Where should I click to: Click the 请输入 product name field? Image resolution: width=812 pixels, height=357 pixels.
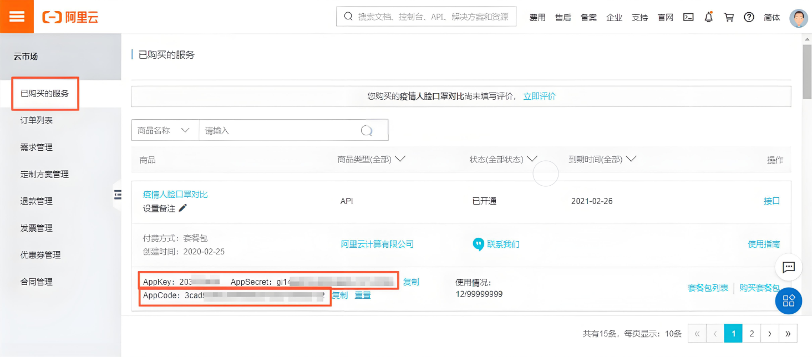[x=279, y=130]
